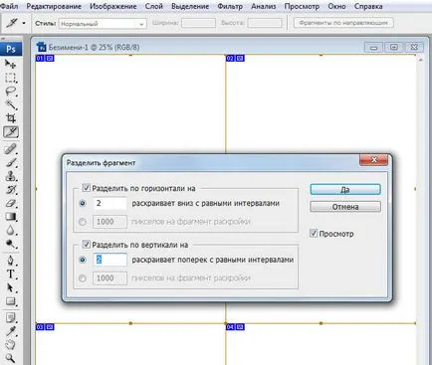Image resolution: width=432 pixels, height=365 pixels.
Task: Select the Blur tool
Action: pyautogui.click(x=11, y=231)
